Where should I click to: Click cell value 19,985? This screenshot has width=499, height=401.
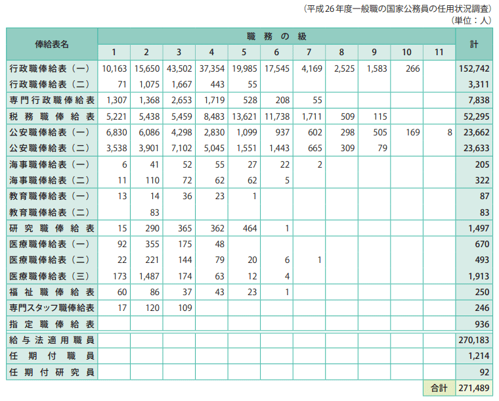click(x=244, y=68)
